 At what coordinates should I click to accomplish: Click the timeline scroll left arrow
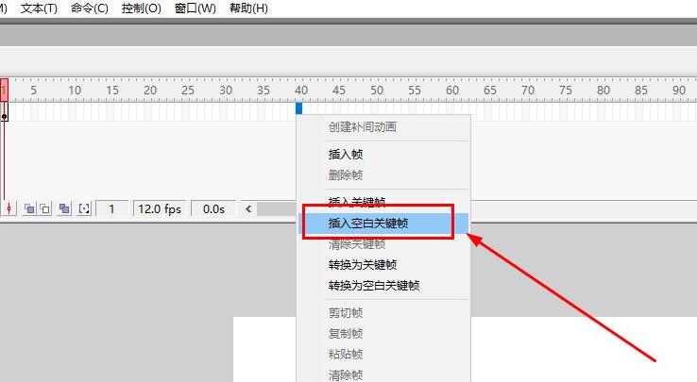coord(248,208)
